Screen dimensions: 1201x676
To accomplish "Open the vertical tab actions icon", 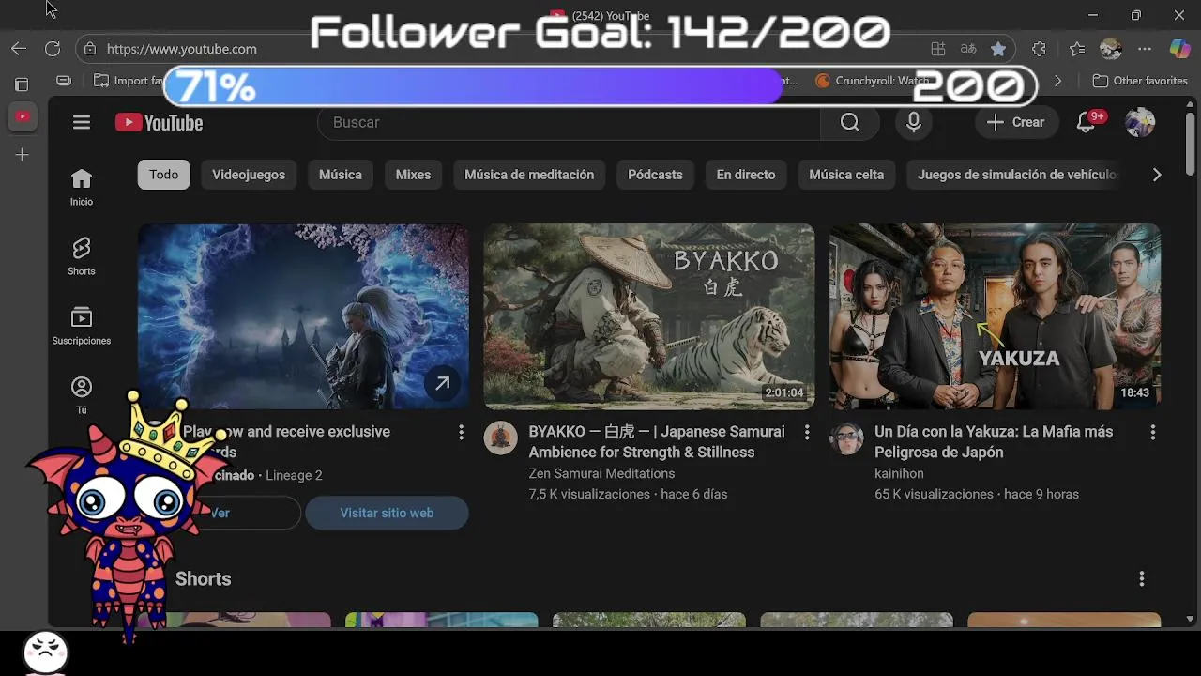I will pos(22,84).
